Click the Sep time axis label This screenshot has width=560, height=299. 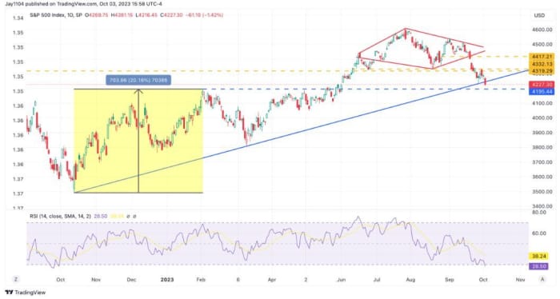[x=450, y=280]
